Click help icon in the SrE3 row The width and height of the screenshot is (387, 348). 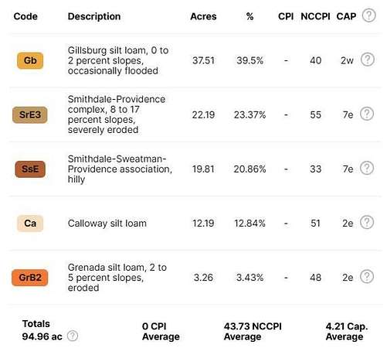pos(367,114)
